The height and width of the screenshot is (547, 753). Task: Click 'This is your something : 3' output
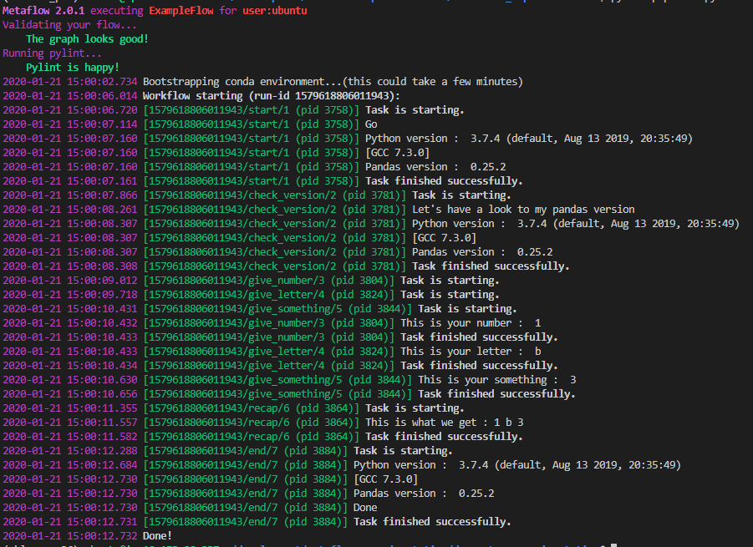pyautogui.click(x=497, y=380)
